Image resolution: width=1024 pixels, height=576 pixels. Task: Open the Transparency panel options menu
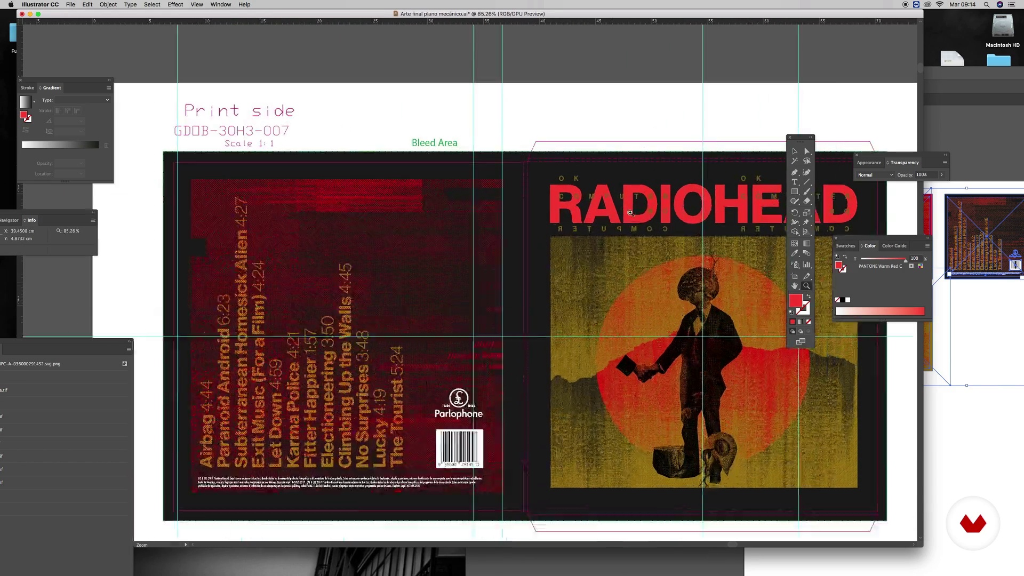coord(945,163)
